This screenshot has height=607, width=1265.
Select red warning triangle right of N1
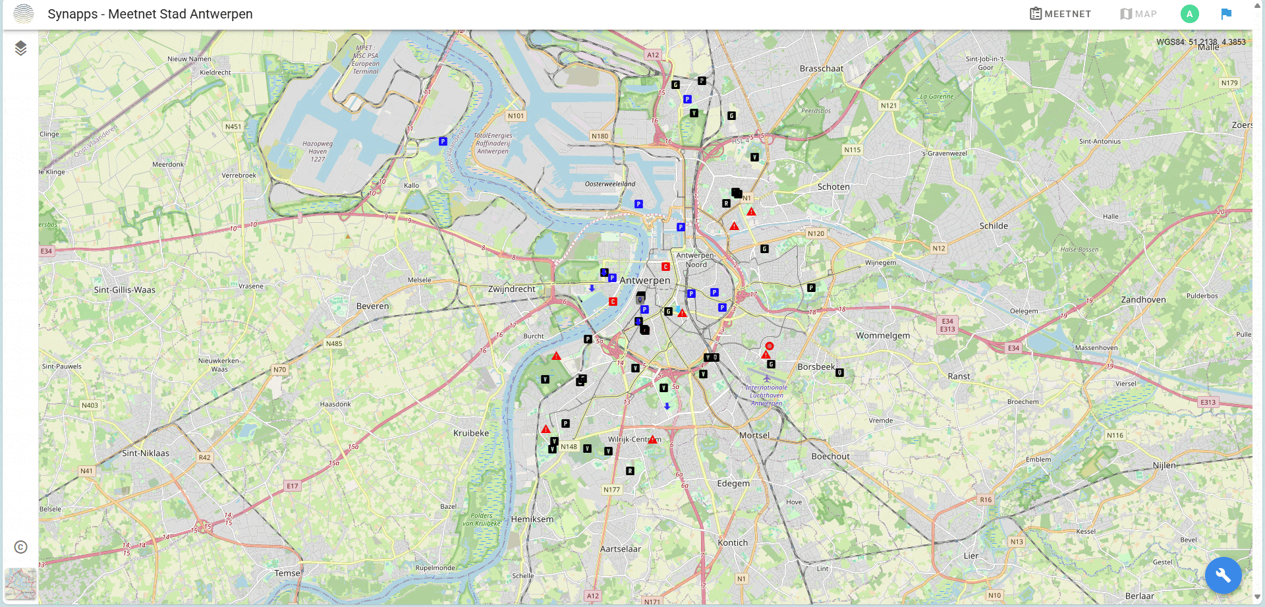pyautogui.click(x=751, y=212)
